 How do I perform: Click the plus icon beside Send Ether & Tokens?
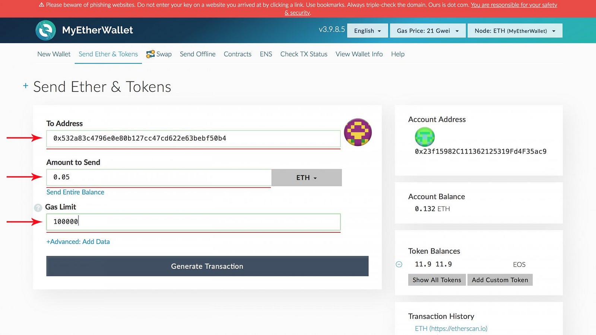[26, 86]
